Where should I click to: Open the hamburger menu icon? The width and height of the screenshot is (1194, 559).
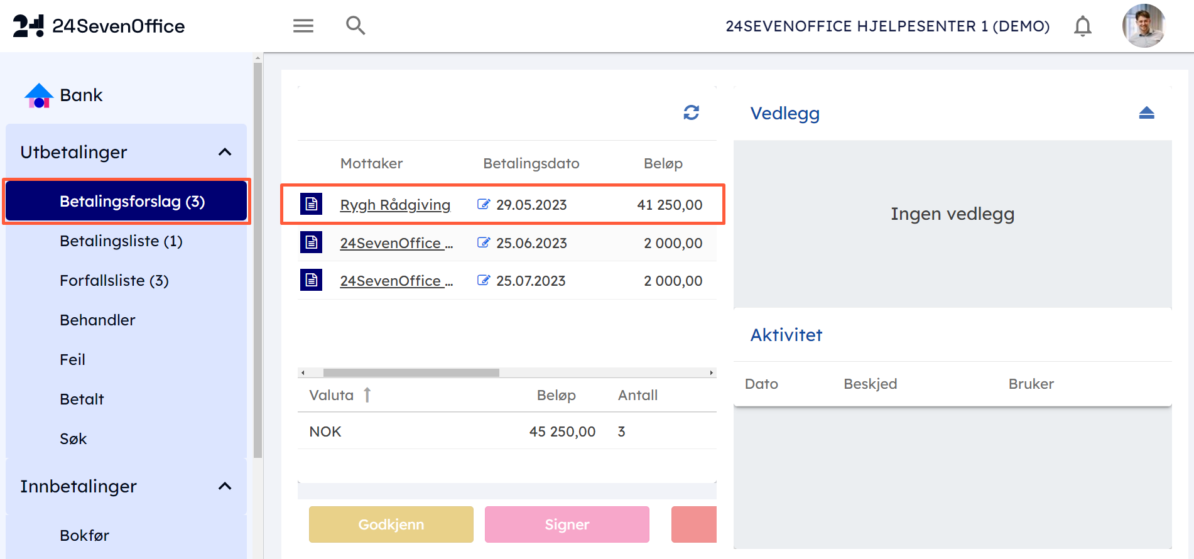coord(303,26)
